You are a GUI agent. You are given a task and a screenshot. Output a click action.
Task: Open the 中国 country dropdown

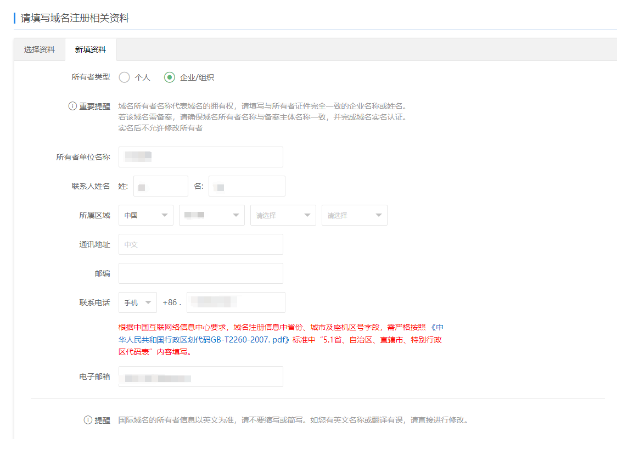tap(145, 215)
